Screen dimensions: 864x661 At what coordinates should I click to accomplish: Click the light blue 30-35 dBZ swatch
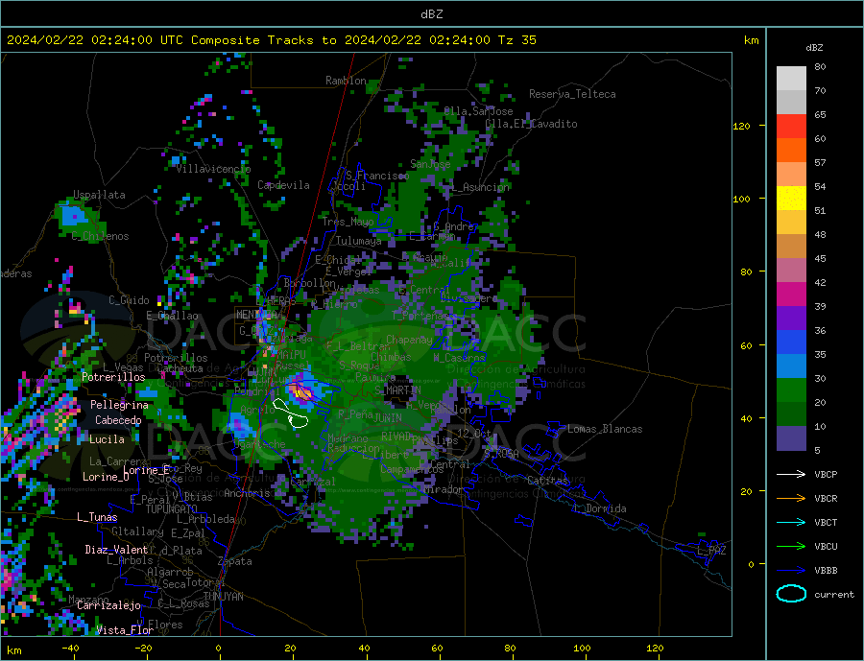[x=791, y=366]
